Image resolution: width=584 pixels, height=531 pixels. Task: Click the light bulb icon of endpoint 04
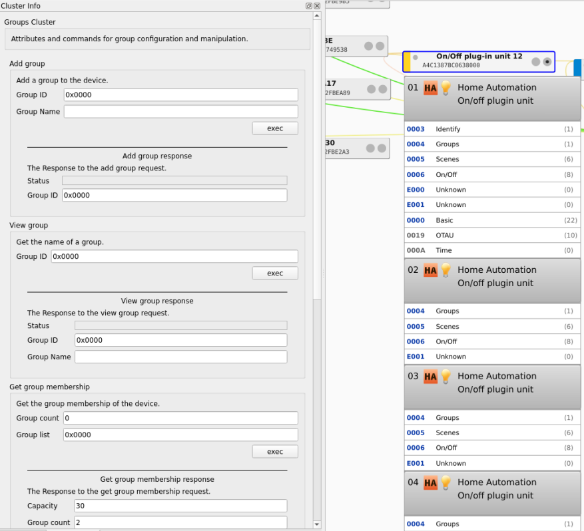pos(445,483)
